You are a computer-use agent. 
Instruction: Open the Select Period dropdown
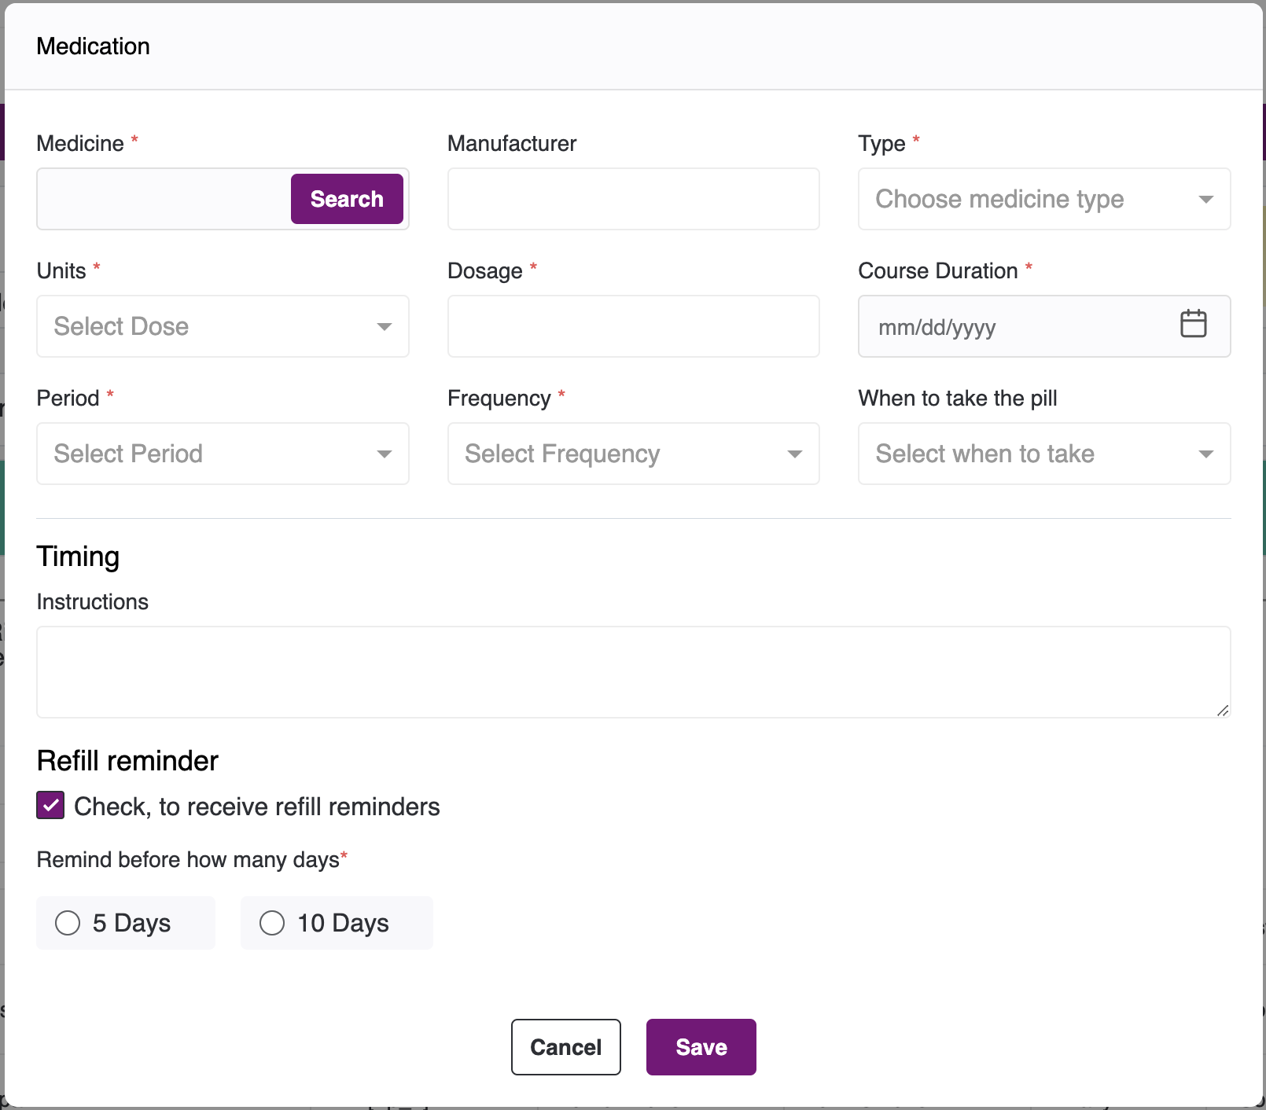click(223, 454)
